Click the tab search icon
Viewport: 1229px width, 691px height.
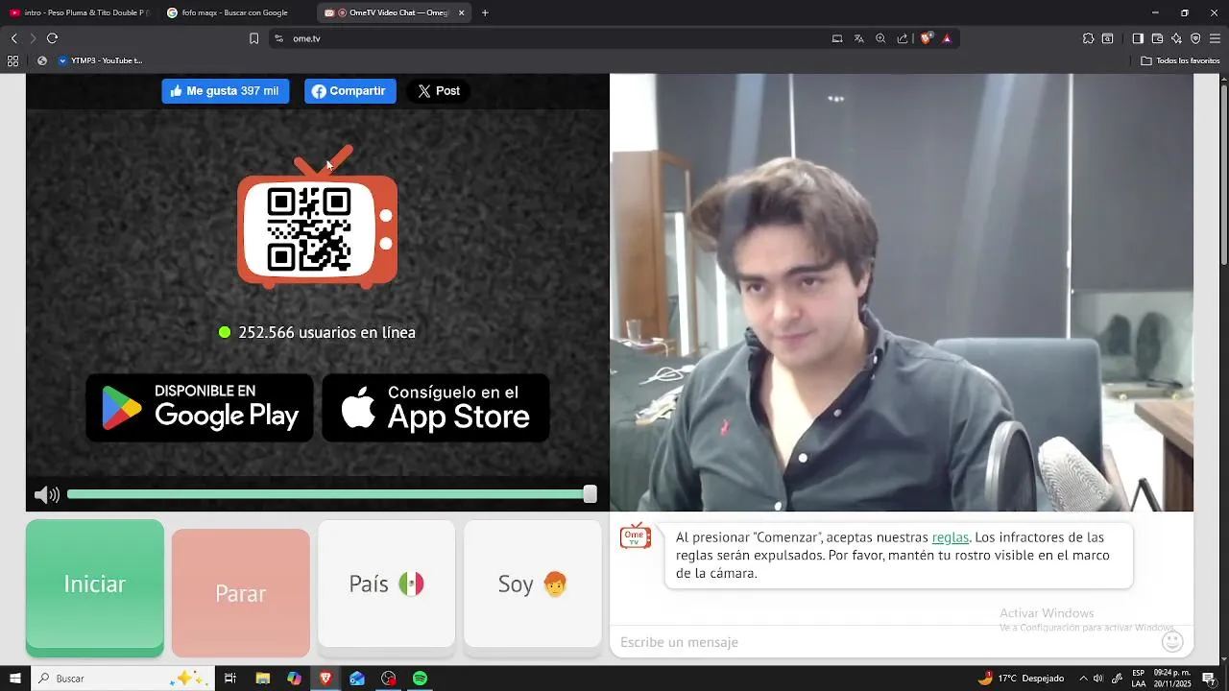(1108, 38)
